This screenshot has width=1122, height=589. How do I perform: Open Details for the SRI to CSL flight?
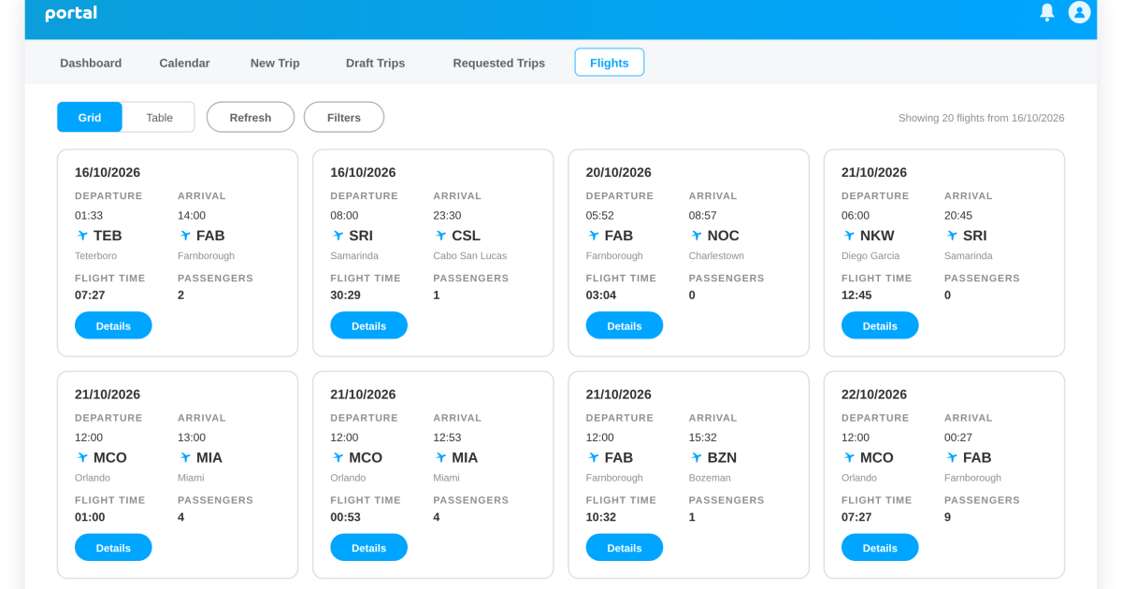(x=368, y=325)
